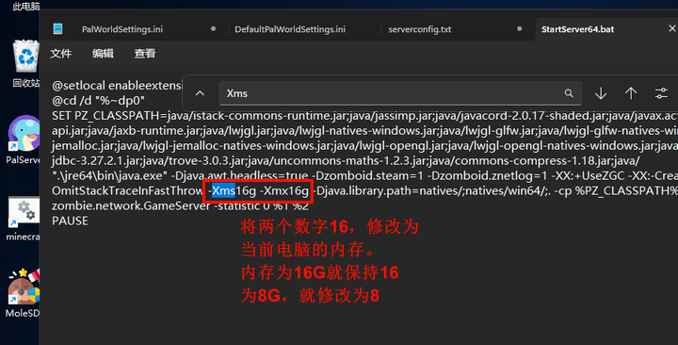Click the unsaved dot on PalWorldSettings.ini tab

213,28
